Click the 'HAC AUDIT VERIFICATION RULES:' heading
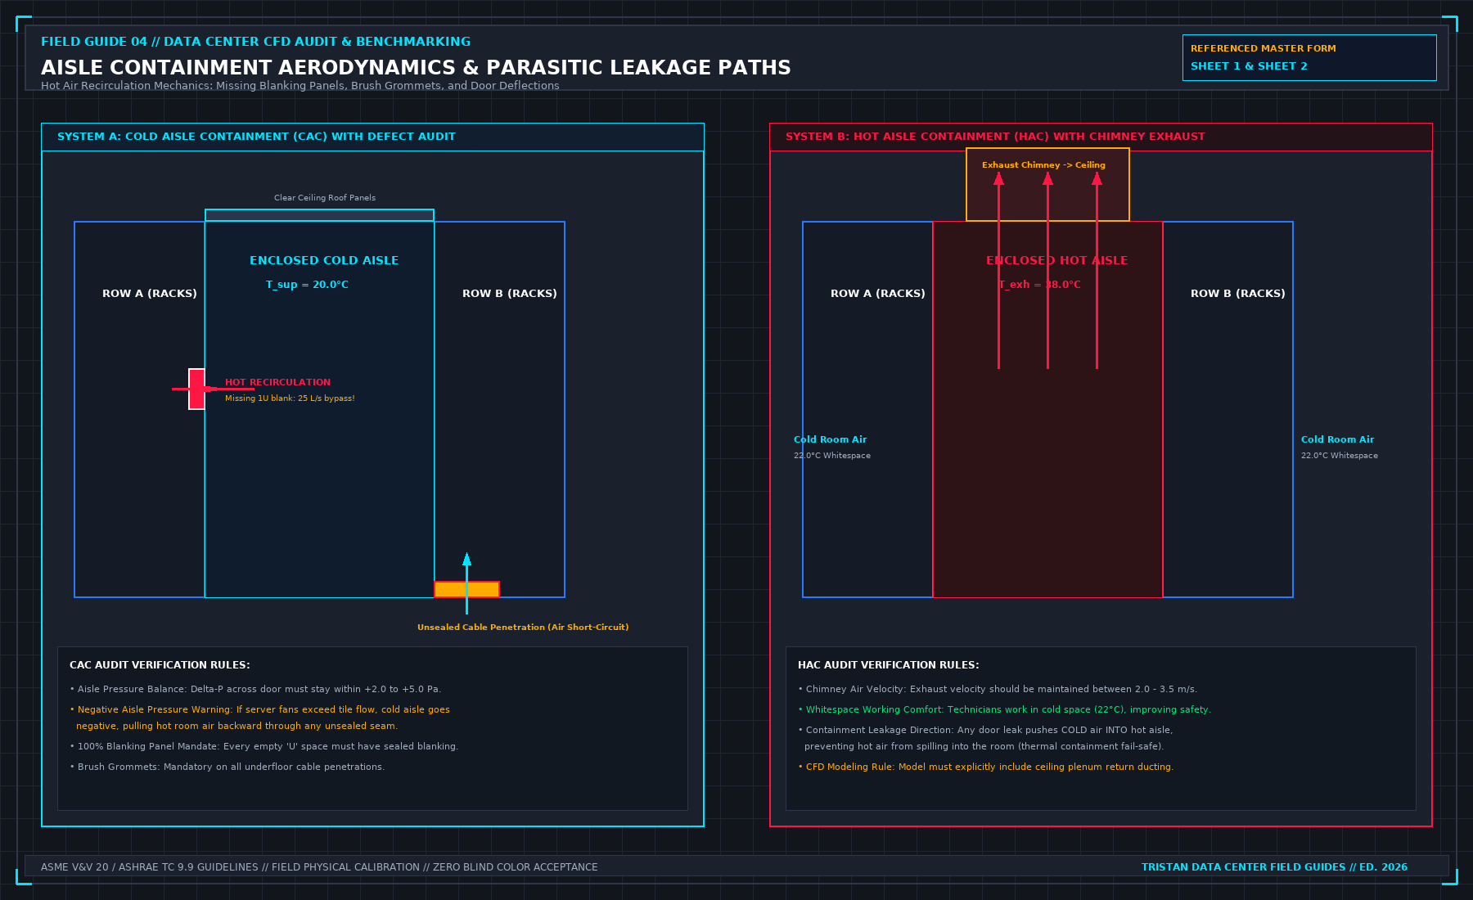Image resolution: width=1473 pixels, height=900 pixels. (888, 665)
